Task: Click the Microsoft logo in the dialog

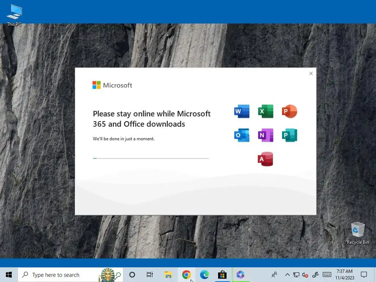Action: click(x=112, y=85)
